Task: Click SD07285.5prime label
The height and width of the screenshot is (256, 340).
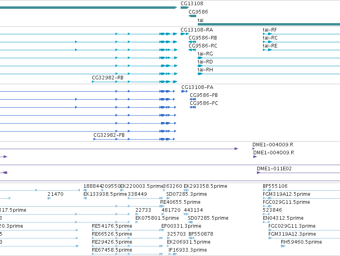Action: coord(208,218)
